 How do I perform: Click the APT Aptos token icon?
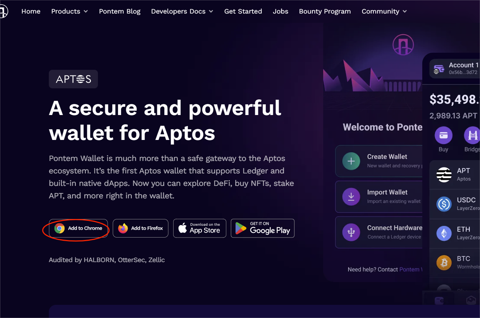click(444, 174)
